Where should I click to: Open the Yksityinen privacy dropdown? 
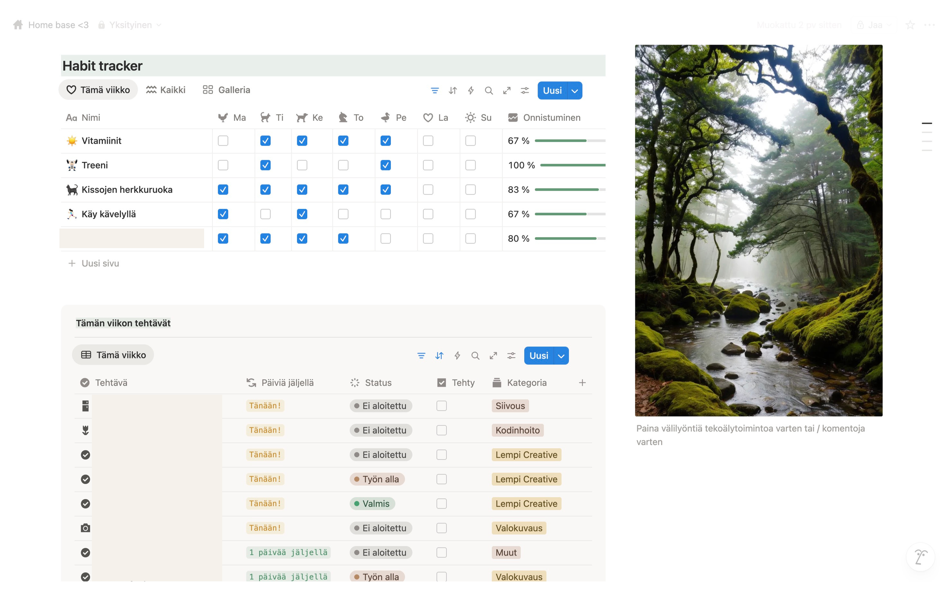coord(130,25)
